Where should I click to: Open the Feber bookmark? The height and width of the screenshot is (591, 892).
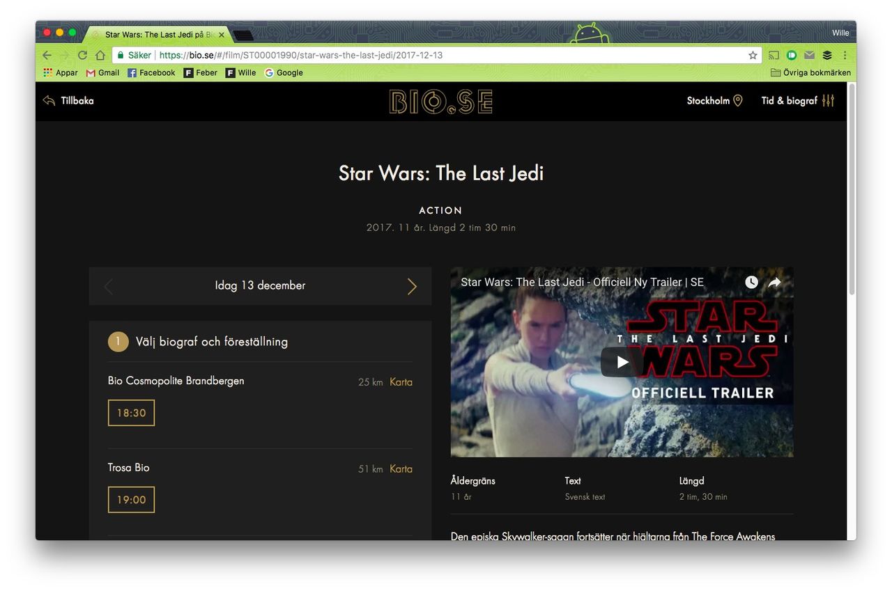click(x=201, y=72)
